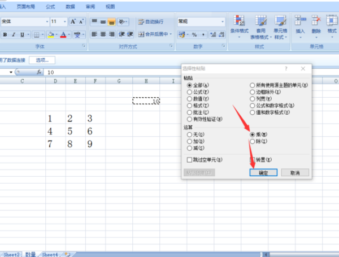The height and width of the screenshot is (257, 339).
Task: Select Divide (除) operation radio
Action: [x=253, y=141]
